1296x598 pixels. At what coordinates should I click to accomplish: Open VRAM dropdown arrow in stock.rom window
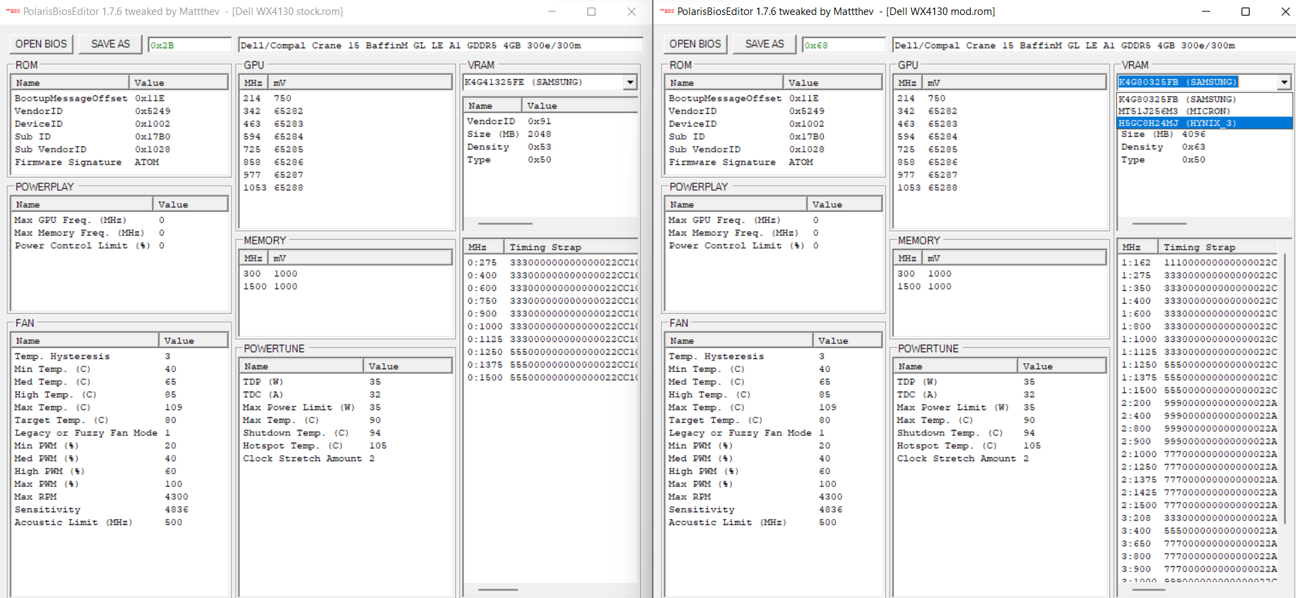pos(630,82)
